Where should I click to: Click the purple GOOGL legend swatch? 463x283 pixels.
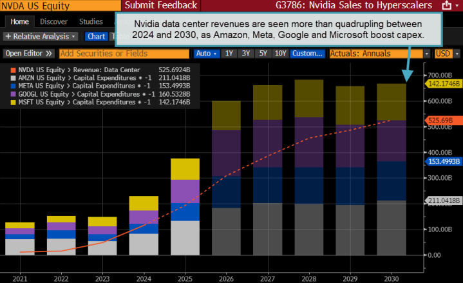point(14,93)
